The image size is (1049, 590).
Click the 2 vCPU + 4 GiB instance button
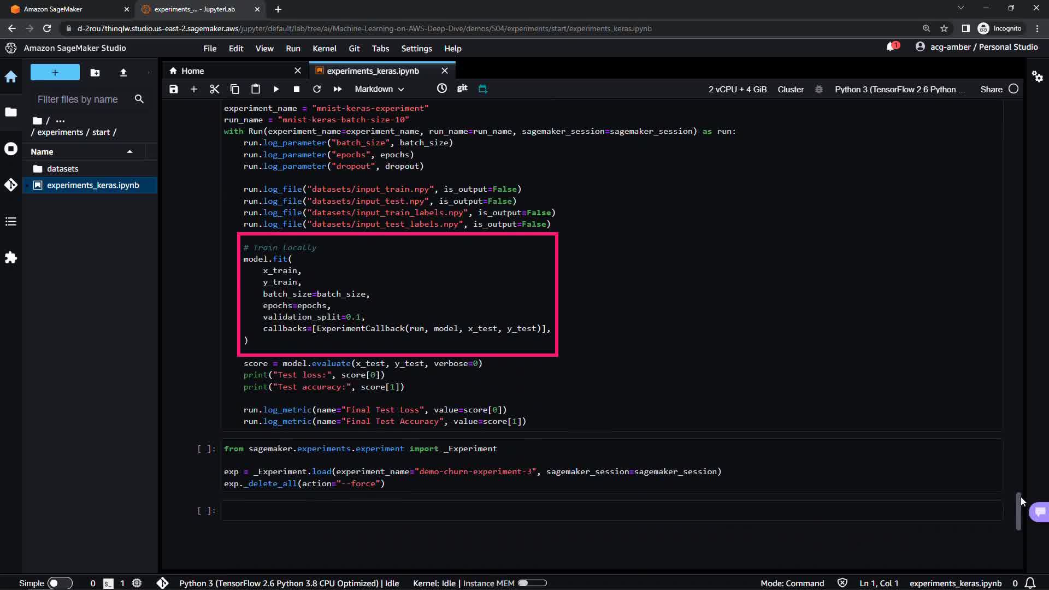(737, 89)
